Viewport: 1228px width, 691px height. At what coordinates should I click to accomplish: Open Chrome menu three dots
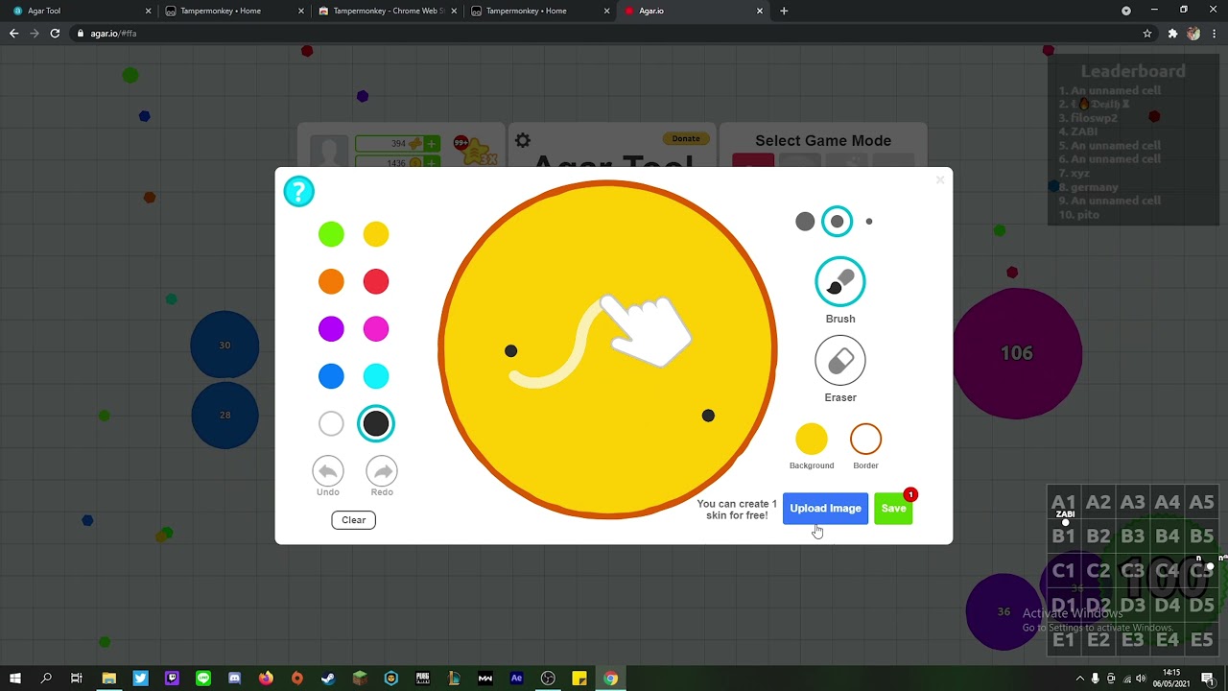1215,33
